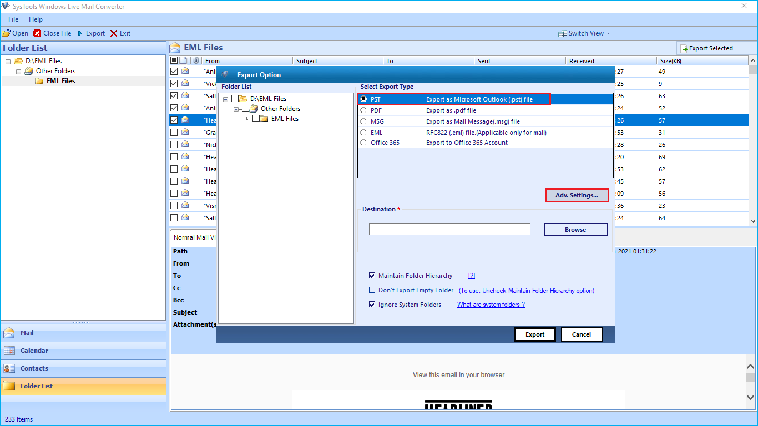Uncheck the checkbox of the 9 KB email
The image size is (758, 426).
point(174,84)
